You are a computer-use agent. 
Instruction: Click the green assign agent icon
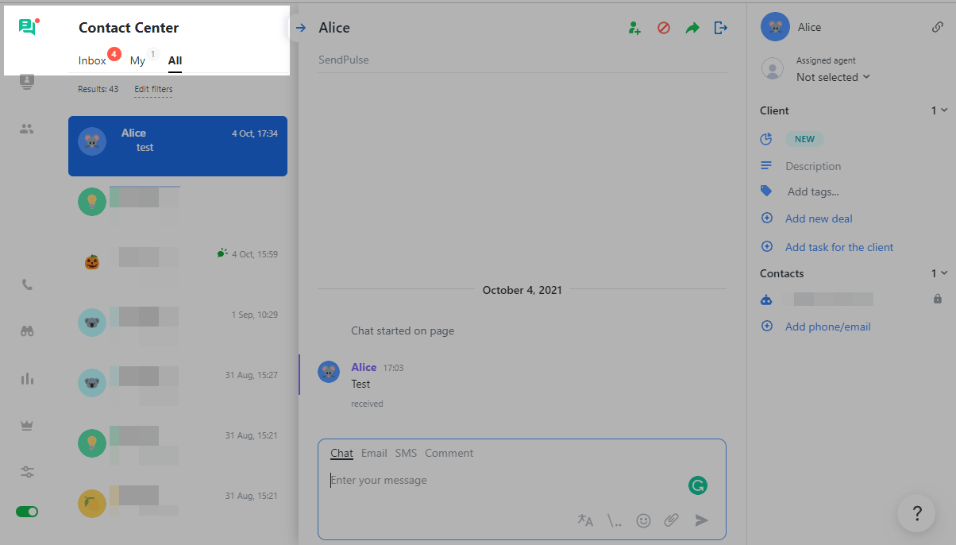634,28
